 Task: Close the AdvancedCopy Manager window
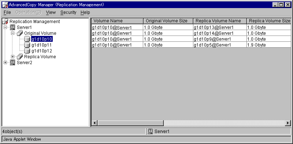point(288,5)
